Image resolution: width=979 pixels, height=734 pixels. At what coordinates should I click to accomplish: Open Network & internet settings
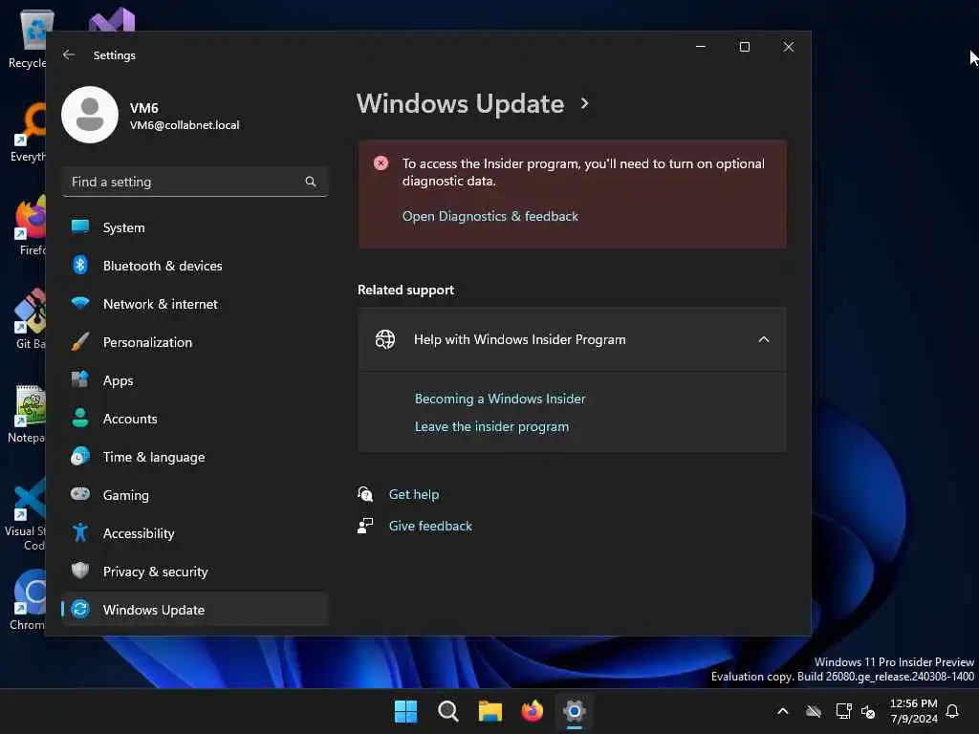click(195, 304)
